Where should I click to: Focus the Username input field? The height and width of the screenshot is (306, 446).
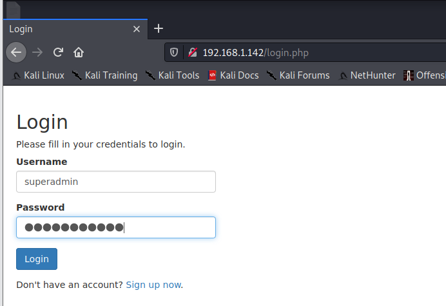(116, 182)
